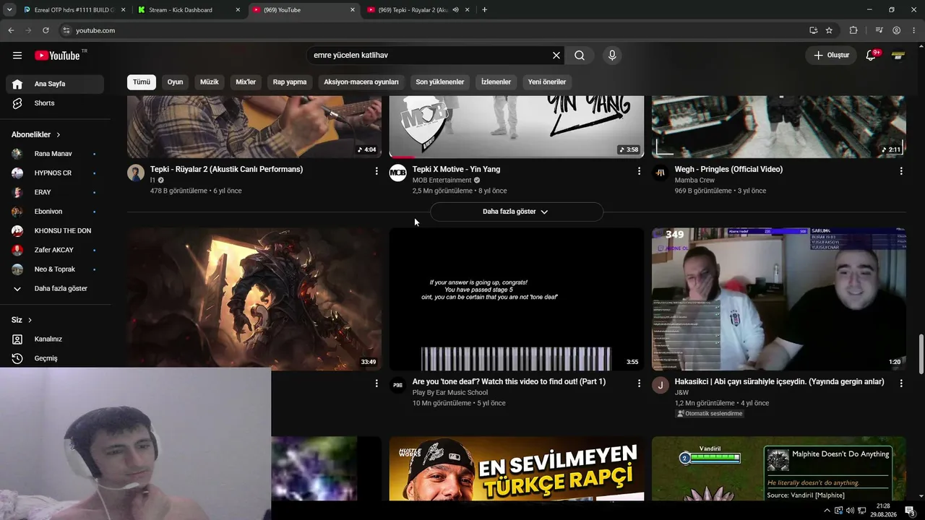Open Shorts in the sidebar
This screenshot has width=925, height=520.
click(55, 103)
